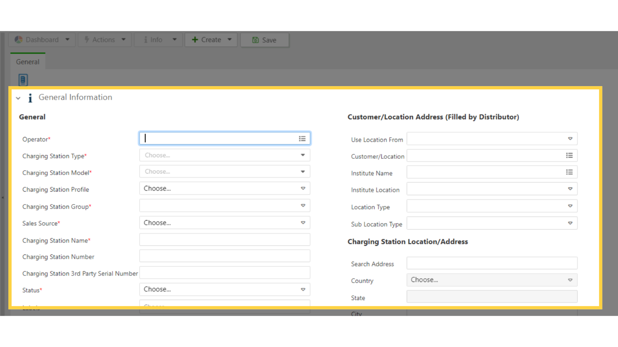Open the Operator lookup list icon
618x347 pixels.
coord(302,138)
